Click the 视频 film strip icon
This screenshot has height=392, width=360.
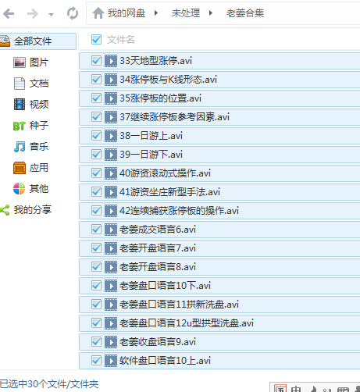tap(20, 105)
